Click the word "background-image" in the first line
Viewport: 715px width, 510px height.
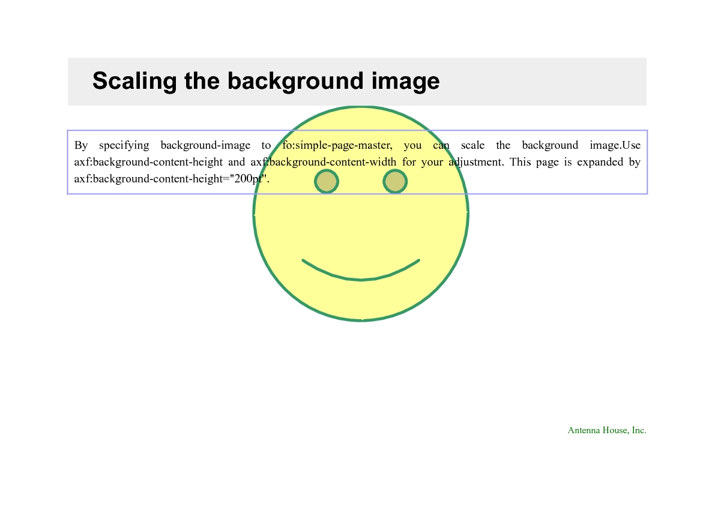click(205, 145)
